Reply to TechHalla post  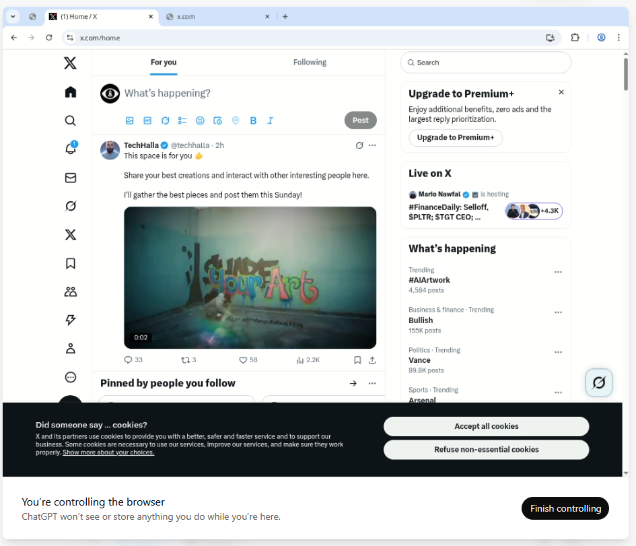click(x=133, y=360)
